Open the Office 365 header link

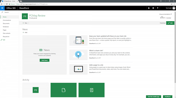(11, 8)
